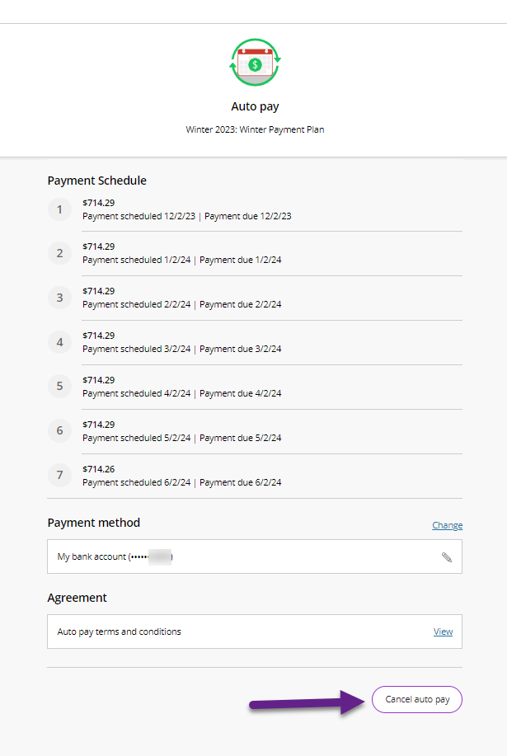Click the Payment Schedule heading
Image resolution: width=507 pixels, height=756 pixels.
[x=97, y=181]
